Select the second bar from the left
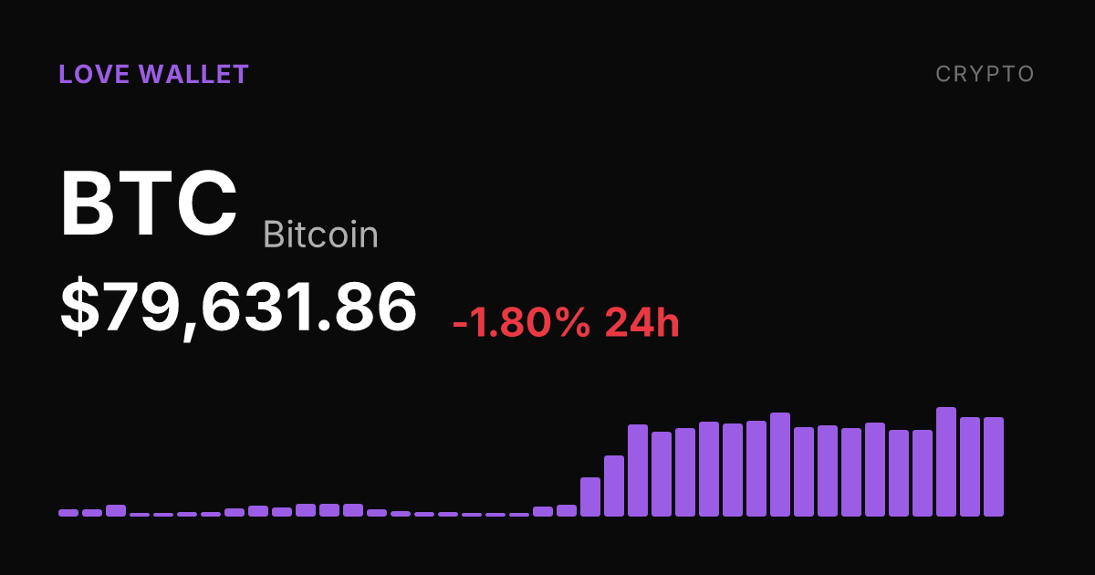Image resolution: width=1095 pixels, height=575 pixels. tap(92, 513)
